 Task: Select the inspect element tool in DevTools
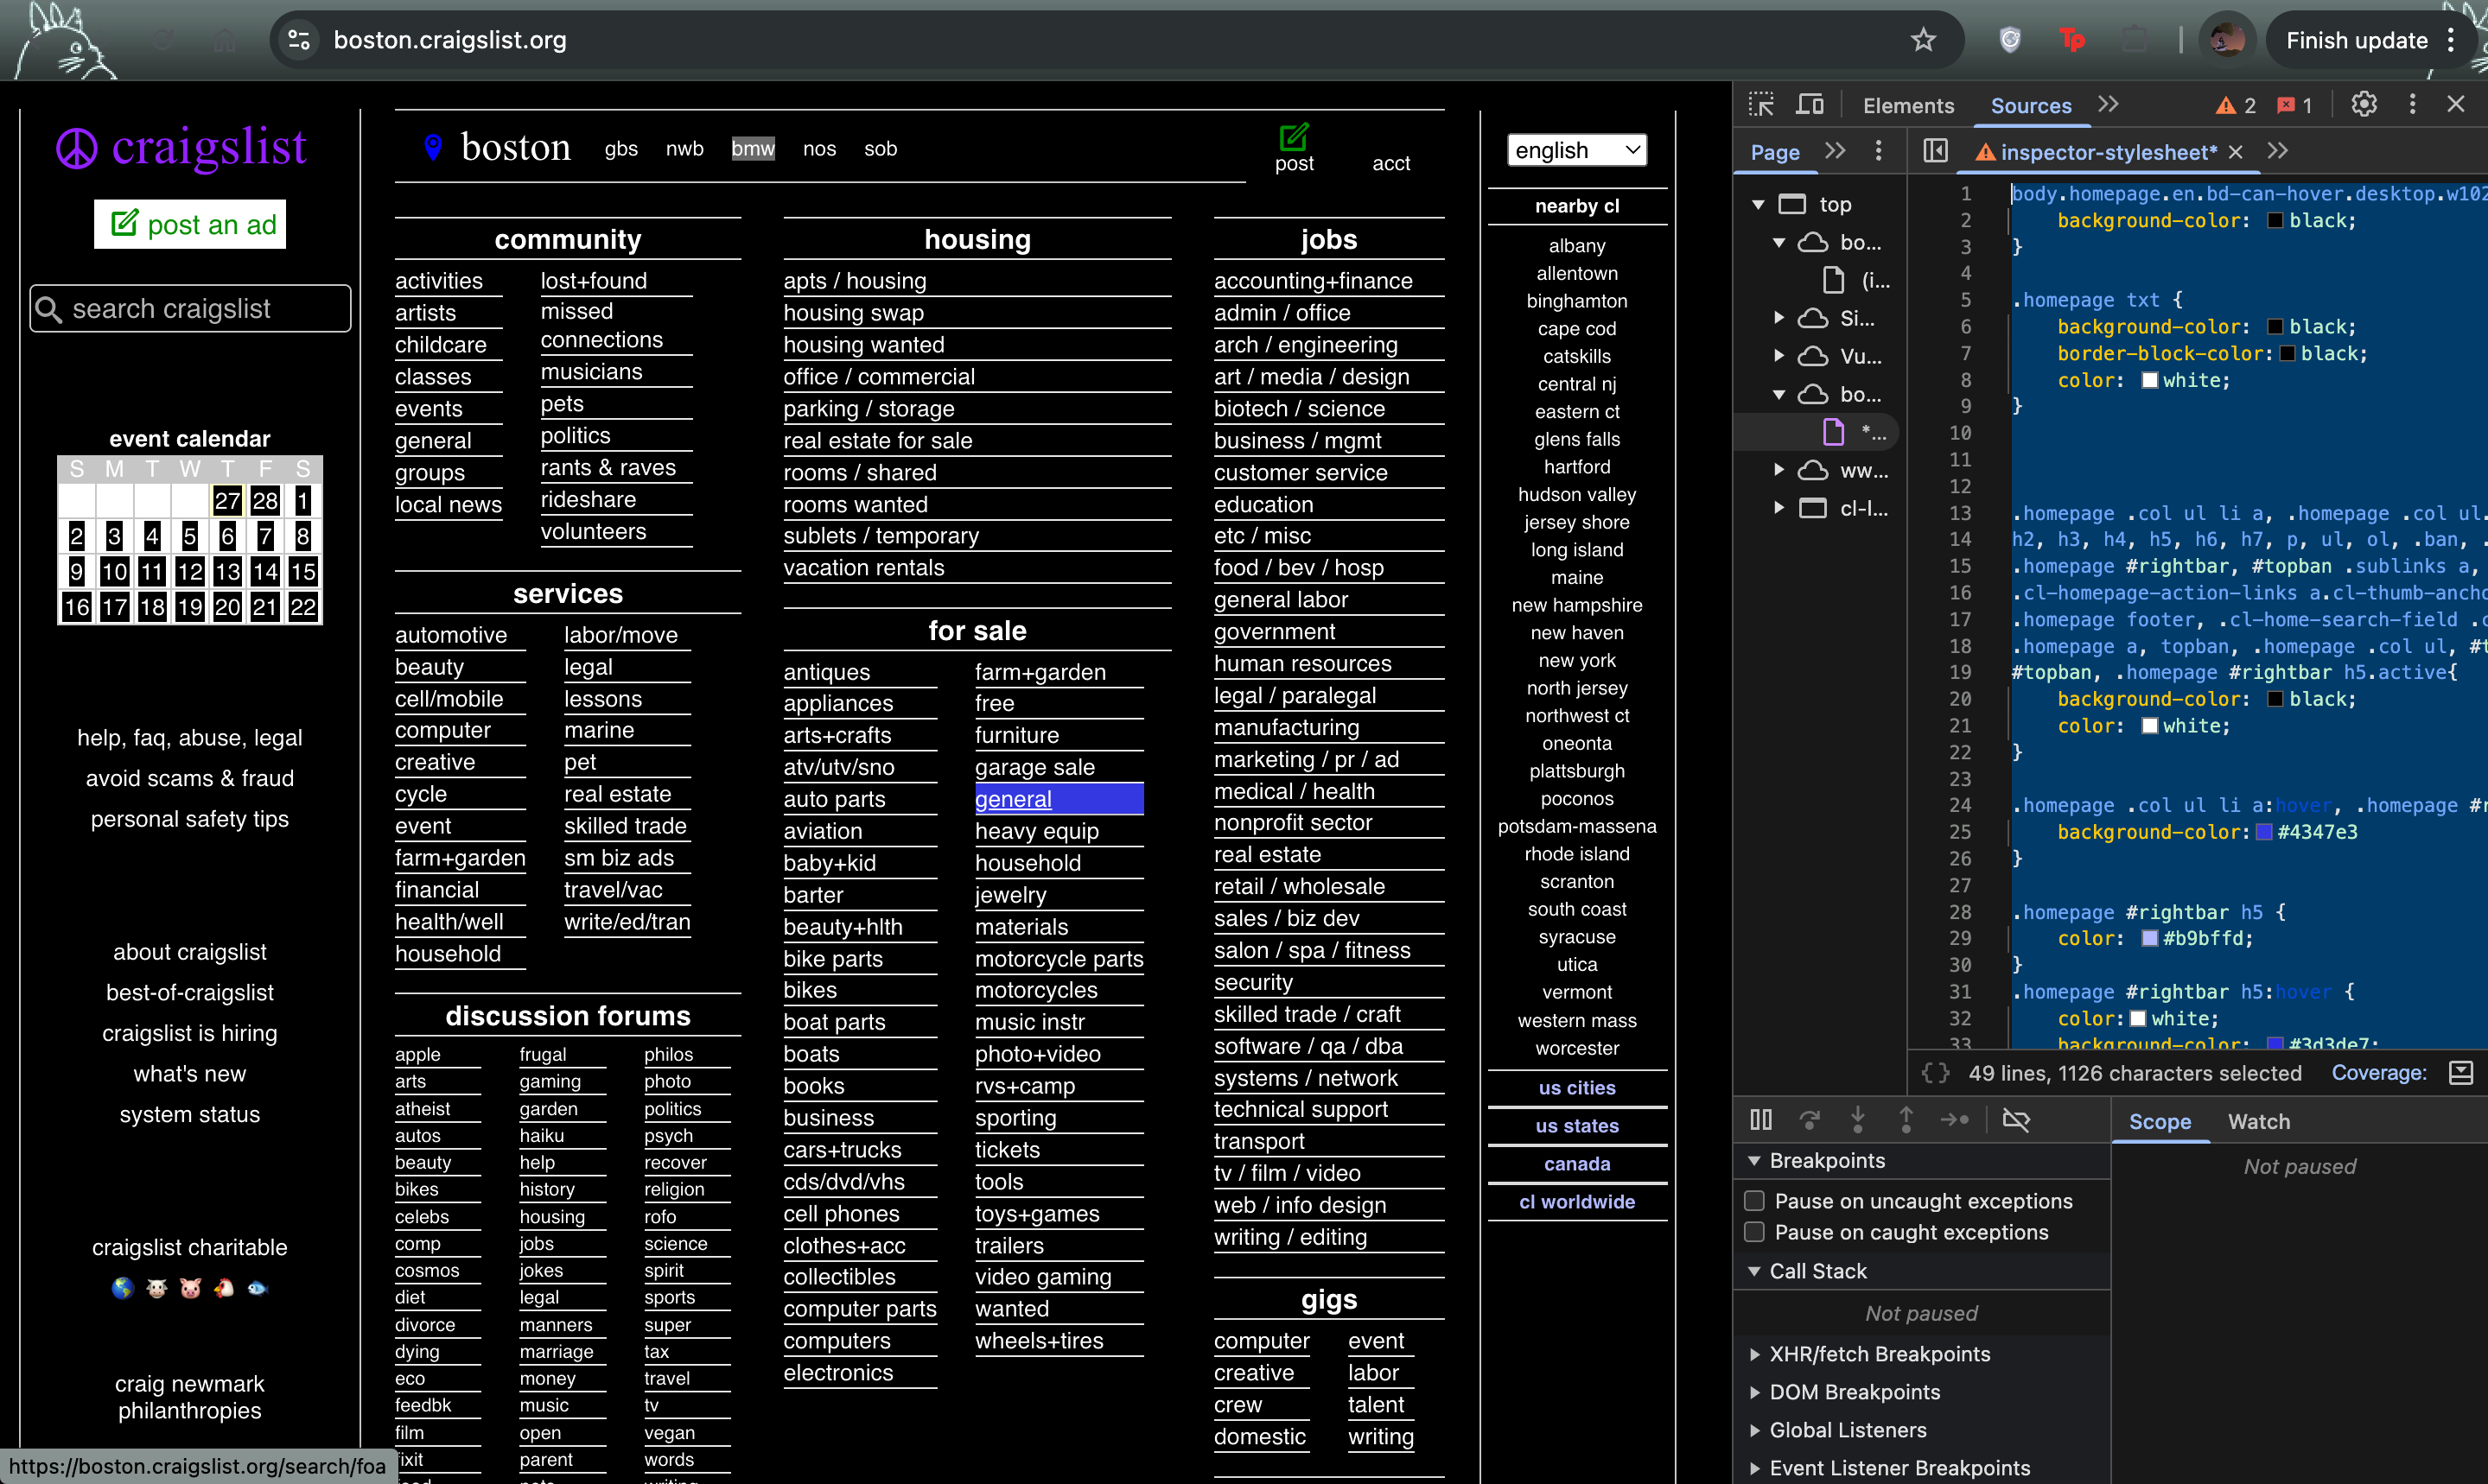[x=1762, y=104]
